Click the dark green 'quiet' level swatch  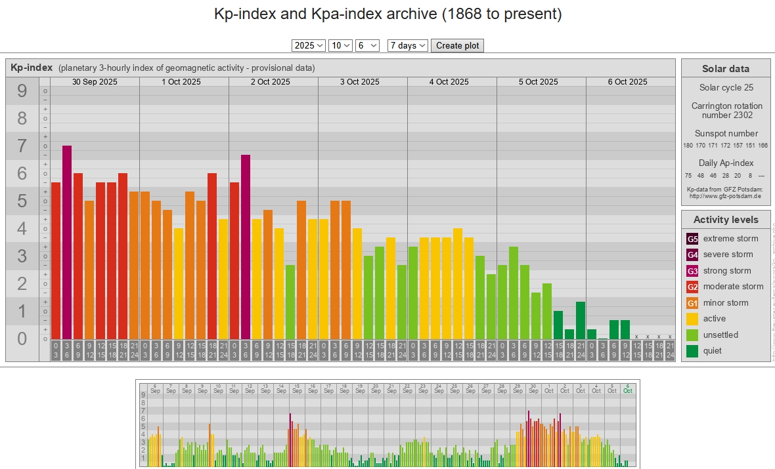[692, 351]
